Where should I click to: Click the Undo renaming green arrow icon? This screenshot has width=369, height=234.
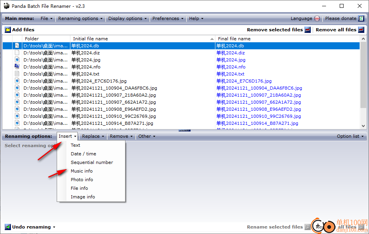coord(8,227)
